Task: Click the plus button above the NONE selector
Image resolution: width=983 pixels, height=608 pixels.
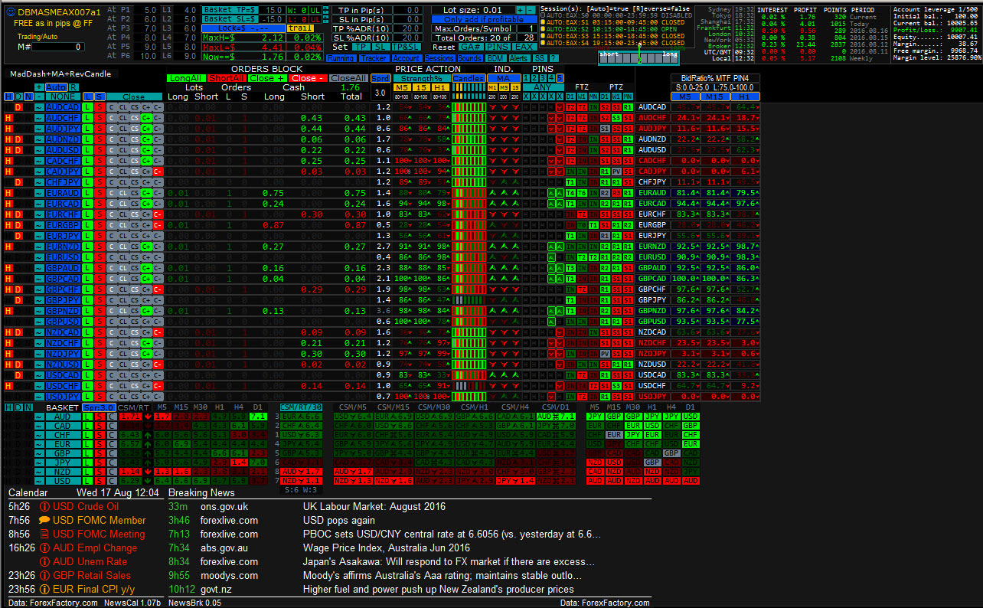Action: tap(39, 87)
